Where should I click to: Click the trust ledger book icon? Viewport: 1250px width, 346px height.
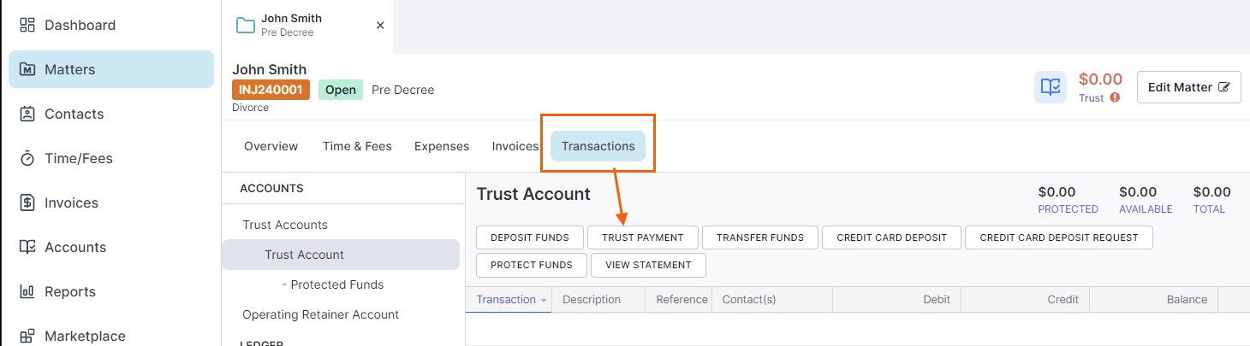coord(1051,87)
